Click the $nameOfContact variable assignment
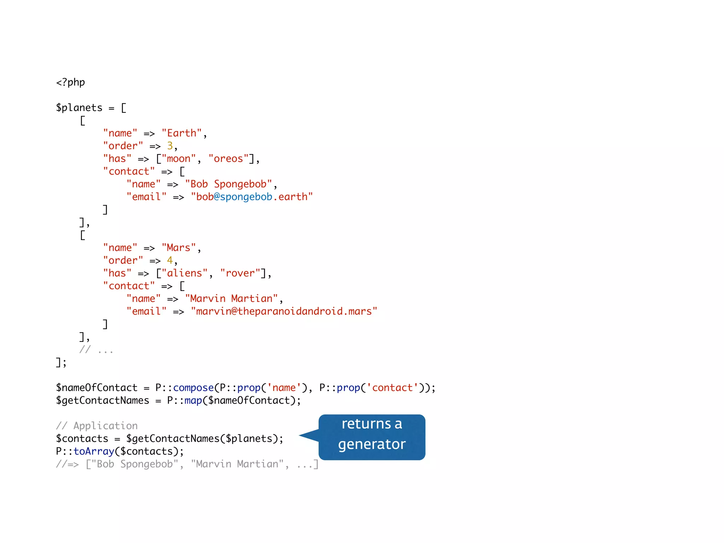Screen dimensions: 724x543 tap(97, 388)
